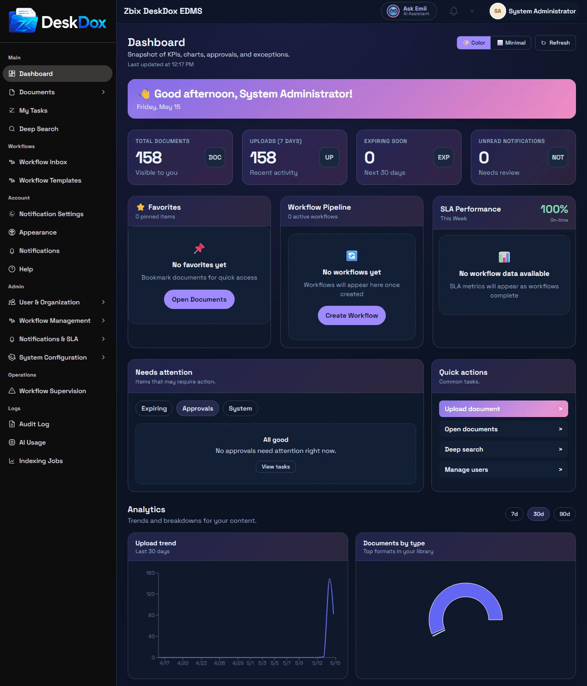The width and height of the screenshot is (587, 686).
Task: Expand the Documents submenu chevron
Action: click(x=103, y=92)
